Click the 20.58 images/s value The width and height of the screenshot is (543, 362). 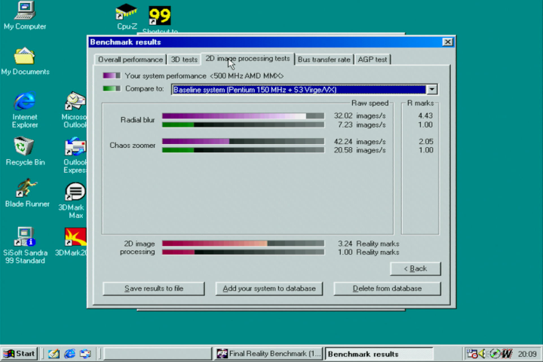tap(360, 150)
